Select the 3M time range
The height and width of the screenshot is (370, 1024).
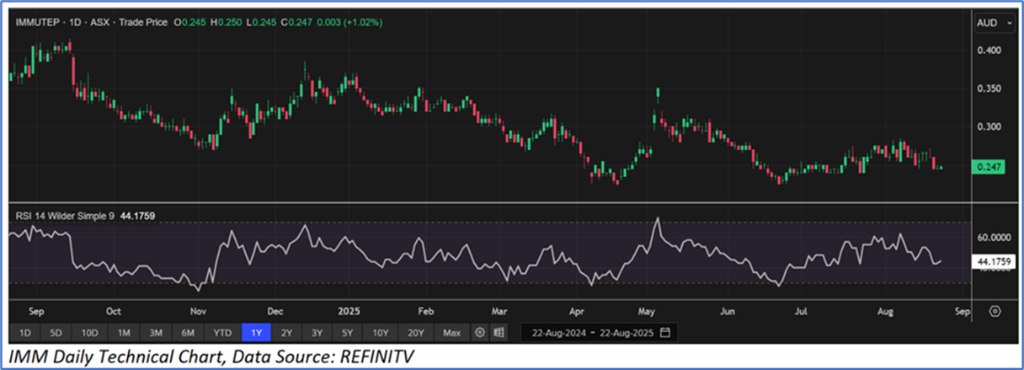tap(156, 331)
